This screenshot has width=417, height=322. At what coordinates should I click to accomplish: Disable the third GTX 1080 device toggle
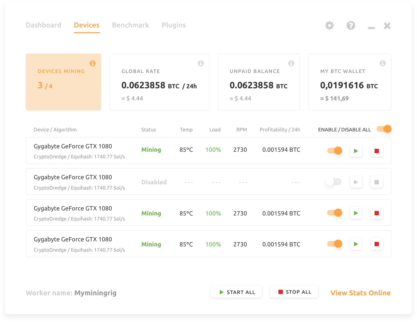click(335, 213)
